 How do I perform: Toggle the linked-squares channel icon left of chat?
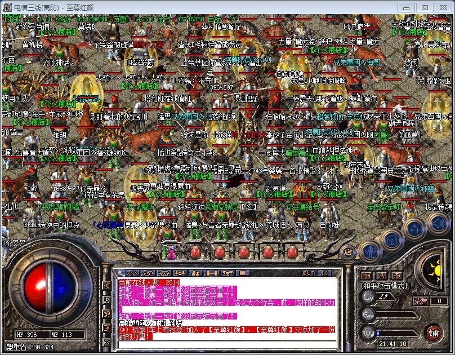pos(106,314)
